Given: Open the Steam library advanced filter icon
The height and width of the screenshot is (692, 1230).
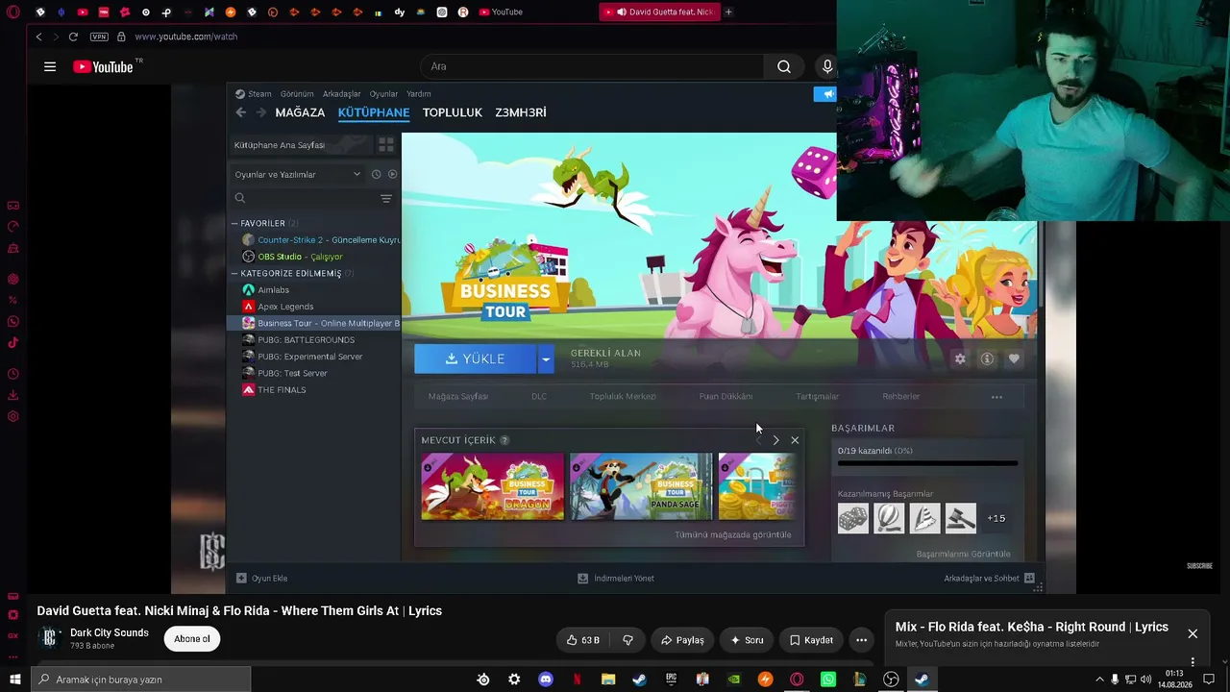Looking at the screenshot, I should tap(386, 198).
